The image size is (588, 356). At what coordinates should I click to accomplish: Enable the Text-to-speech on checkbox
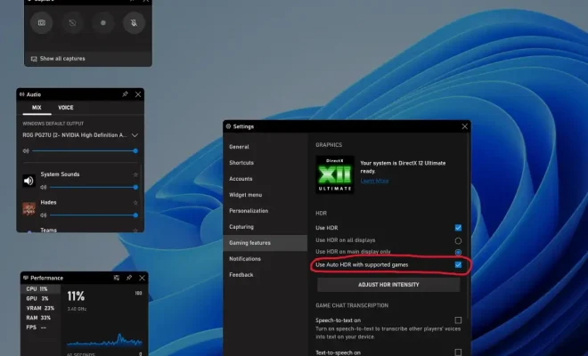458,352
